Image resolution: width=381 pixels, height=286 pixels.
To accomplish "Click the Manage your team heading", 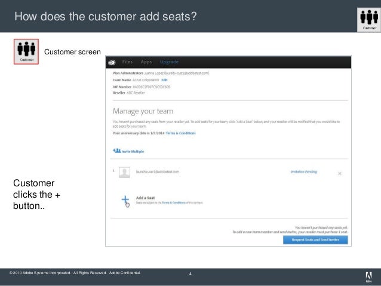I will [x=143, y=111].
